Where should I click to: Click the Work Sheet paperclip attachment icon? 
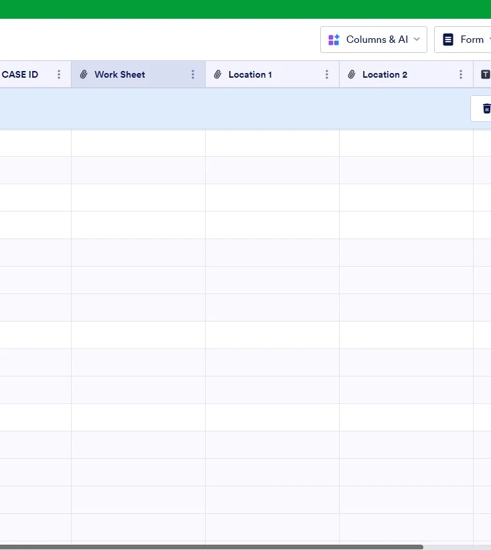pyautogui.click(x=84, y=74)
